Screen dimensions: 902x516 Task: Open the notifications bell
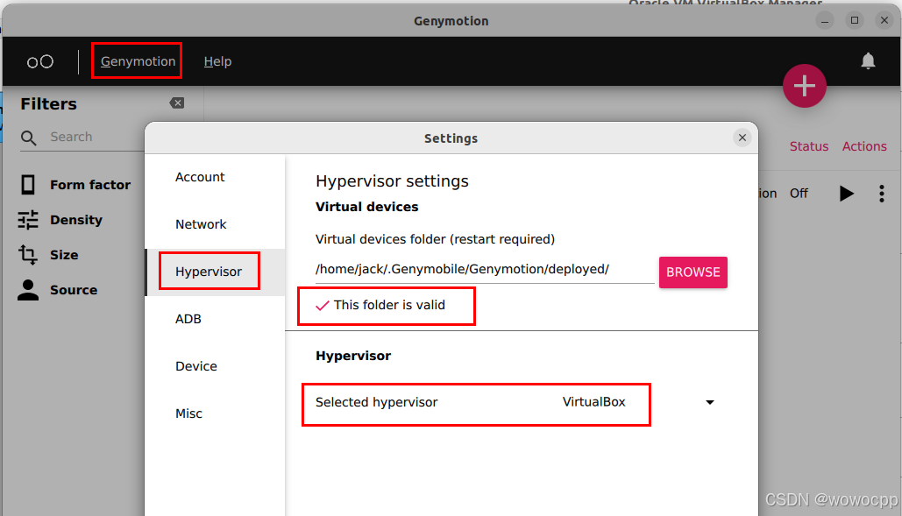[x=868, y=61]
